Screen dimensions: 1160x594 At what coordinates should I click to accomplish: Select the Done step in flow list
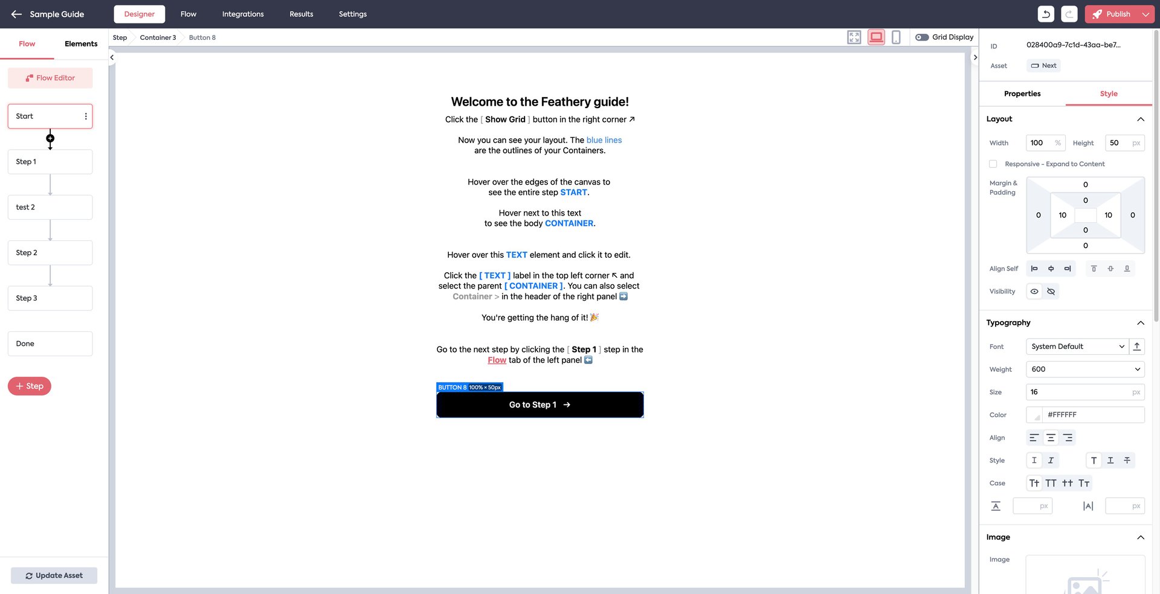[x=50, y=343]
